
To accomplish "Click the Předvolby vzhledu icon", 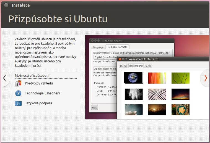I will [18, 83].
